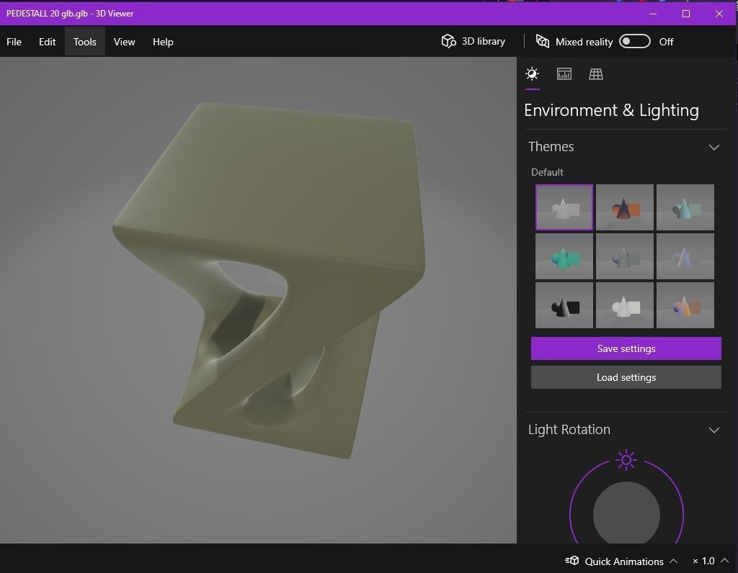Click the sun handle on light rotation dial

(x=626, y=460)
